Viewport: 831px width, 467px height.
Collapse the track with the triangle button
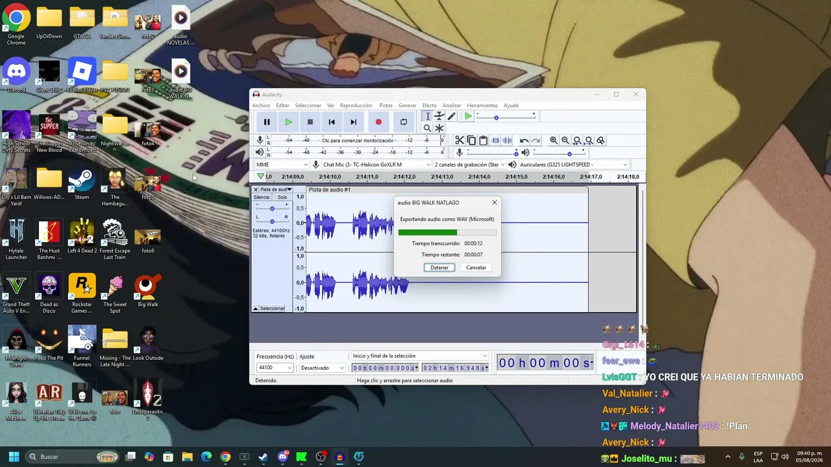255,309
